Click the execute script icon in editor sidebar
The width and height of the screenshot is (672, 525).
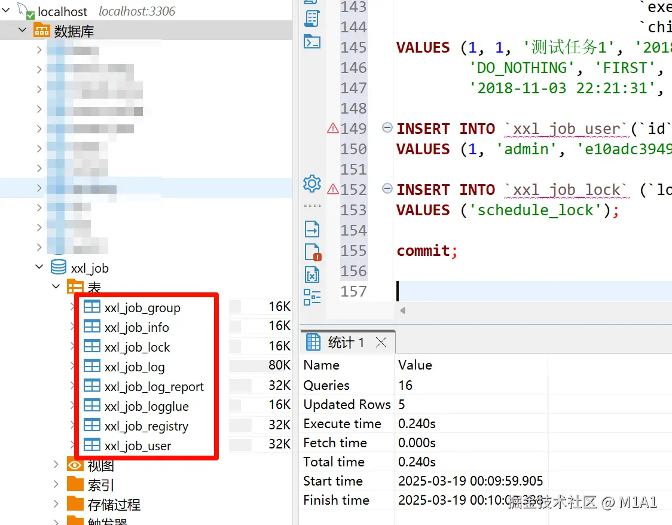pos(311,19)
